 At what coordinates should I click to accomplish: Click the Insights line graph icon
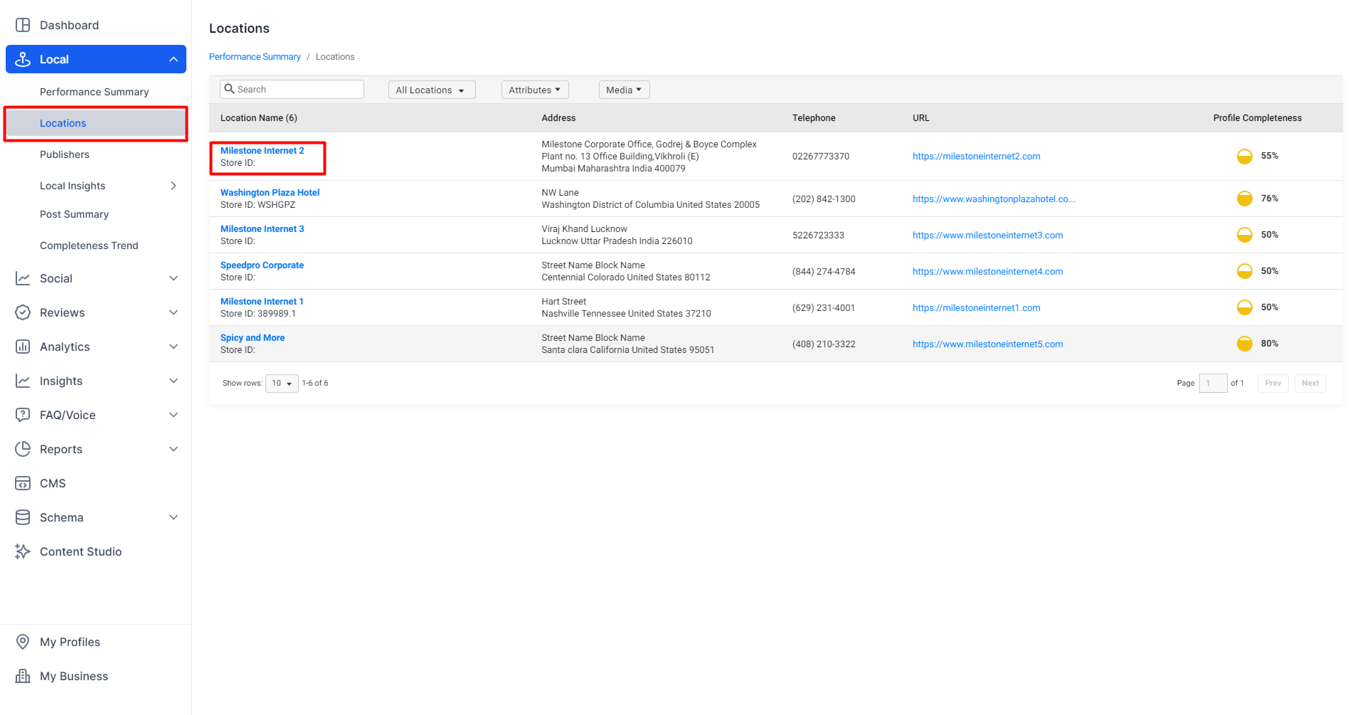[x=23, y=381]
